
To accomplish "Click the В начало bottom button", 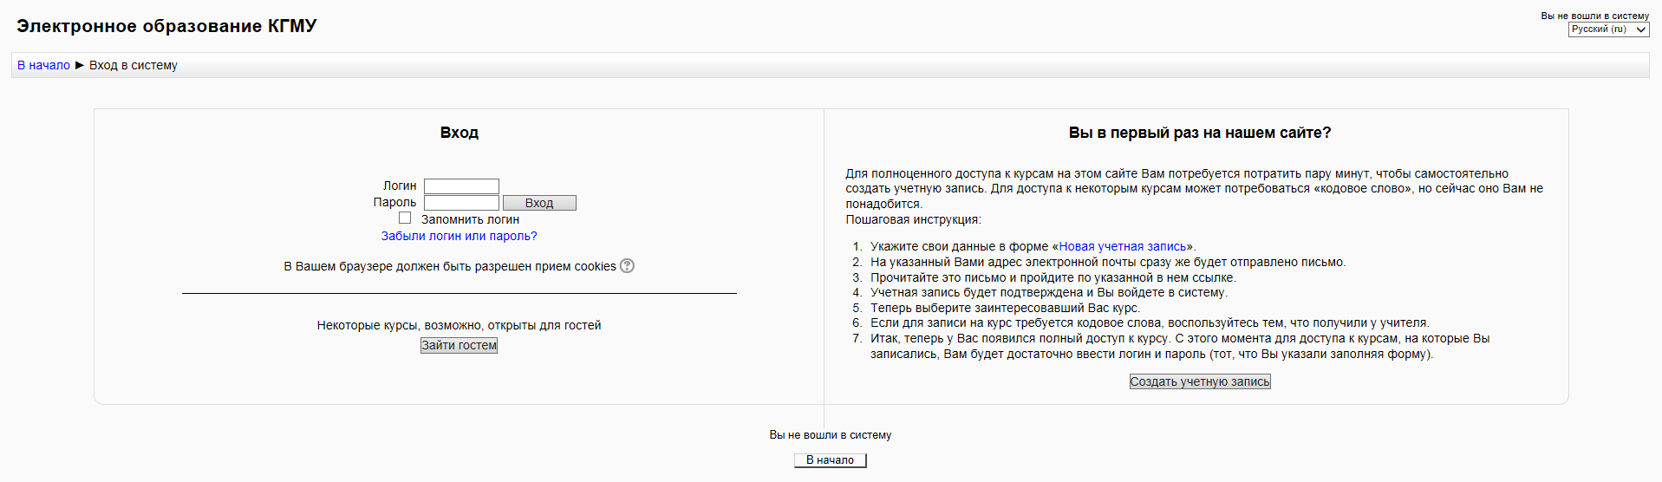I will click(831, 460).
